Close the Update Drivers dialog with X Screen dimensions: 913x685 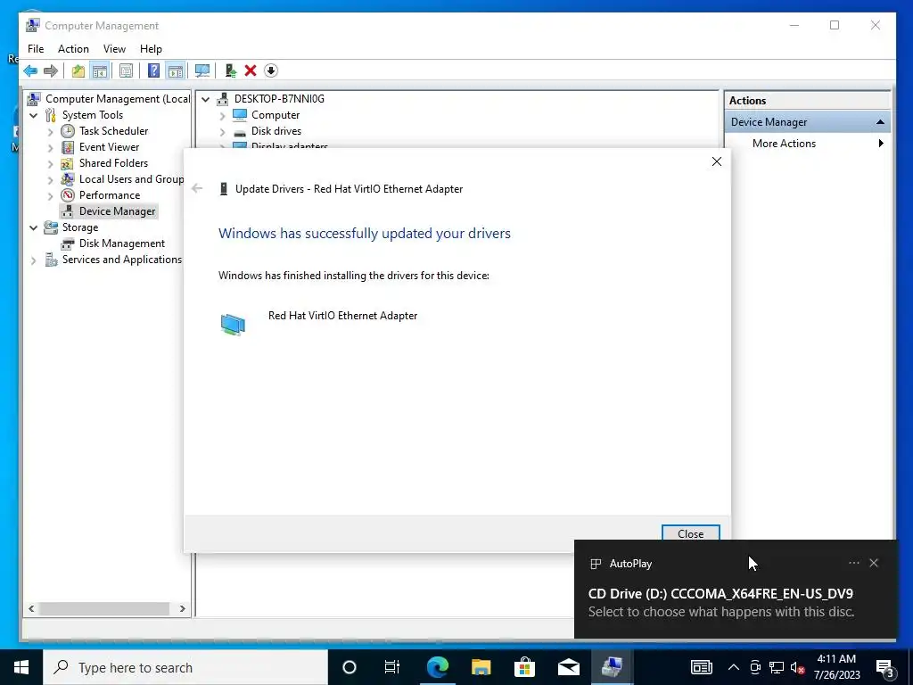[x=717, y=161]
